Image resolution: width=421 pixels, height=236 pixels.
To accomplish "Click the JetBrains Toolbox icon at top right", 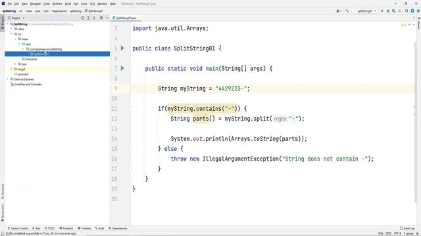I will point(418,11).
